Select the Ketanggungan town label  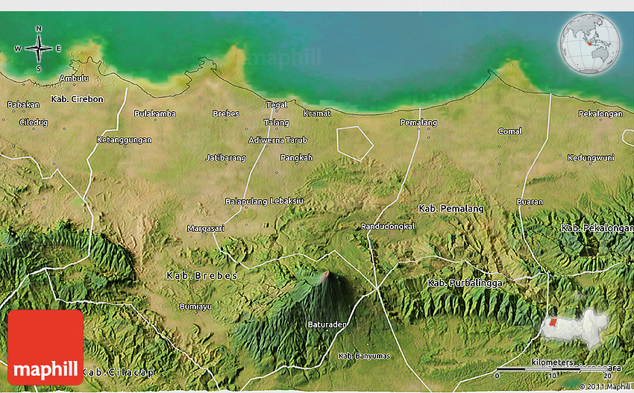pos(125,139)
